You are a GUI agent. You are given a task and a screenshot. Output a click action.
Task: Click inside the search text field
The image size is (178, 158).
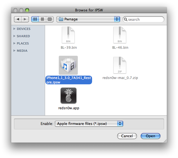(x=145, y=19)
